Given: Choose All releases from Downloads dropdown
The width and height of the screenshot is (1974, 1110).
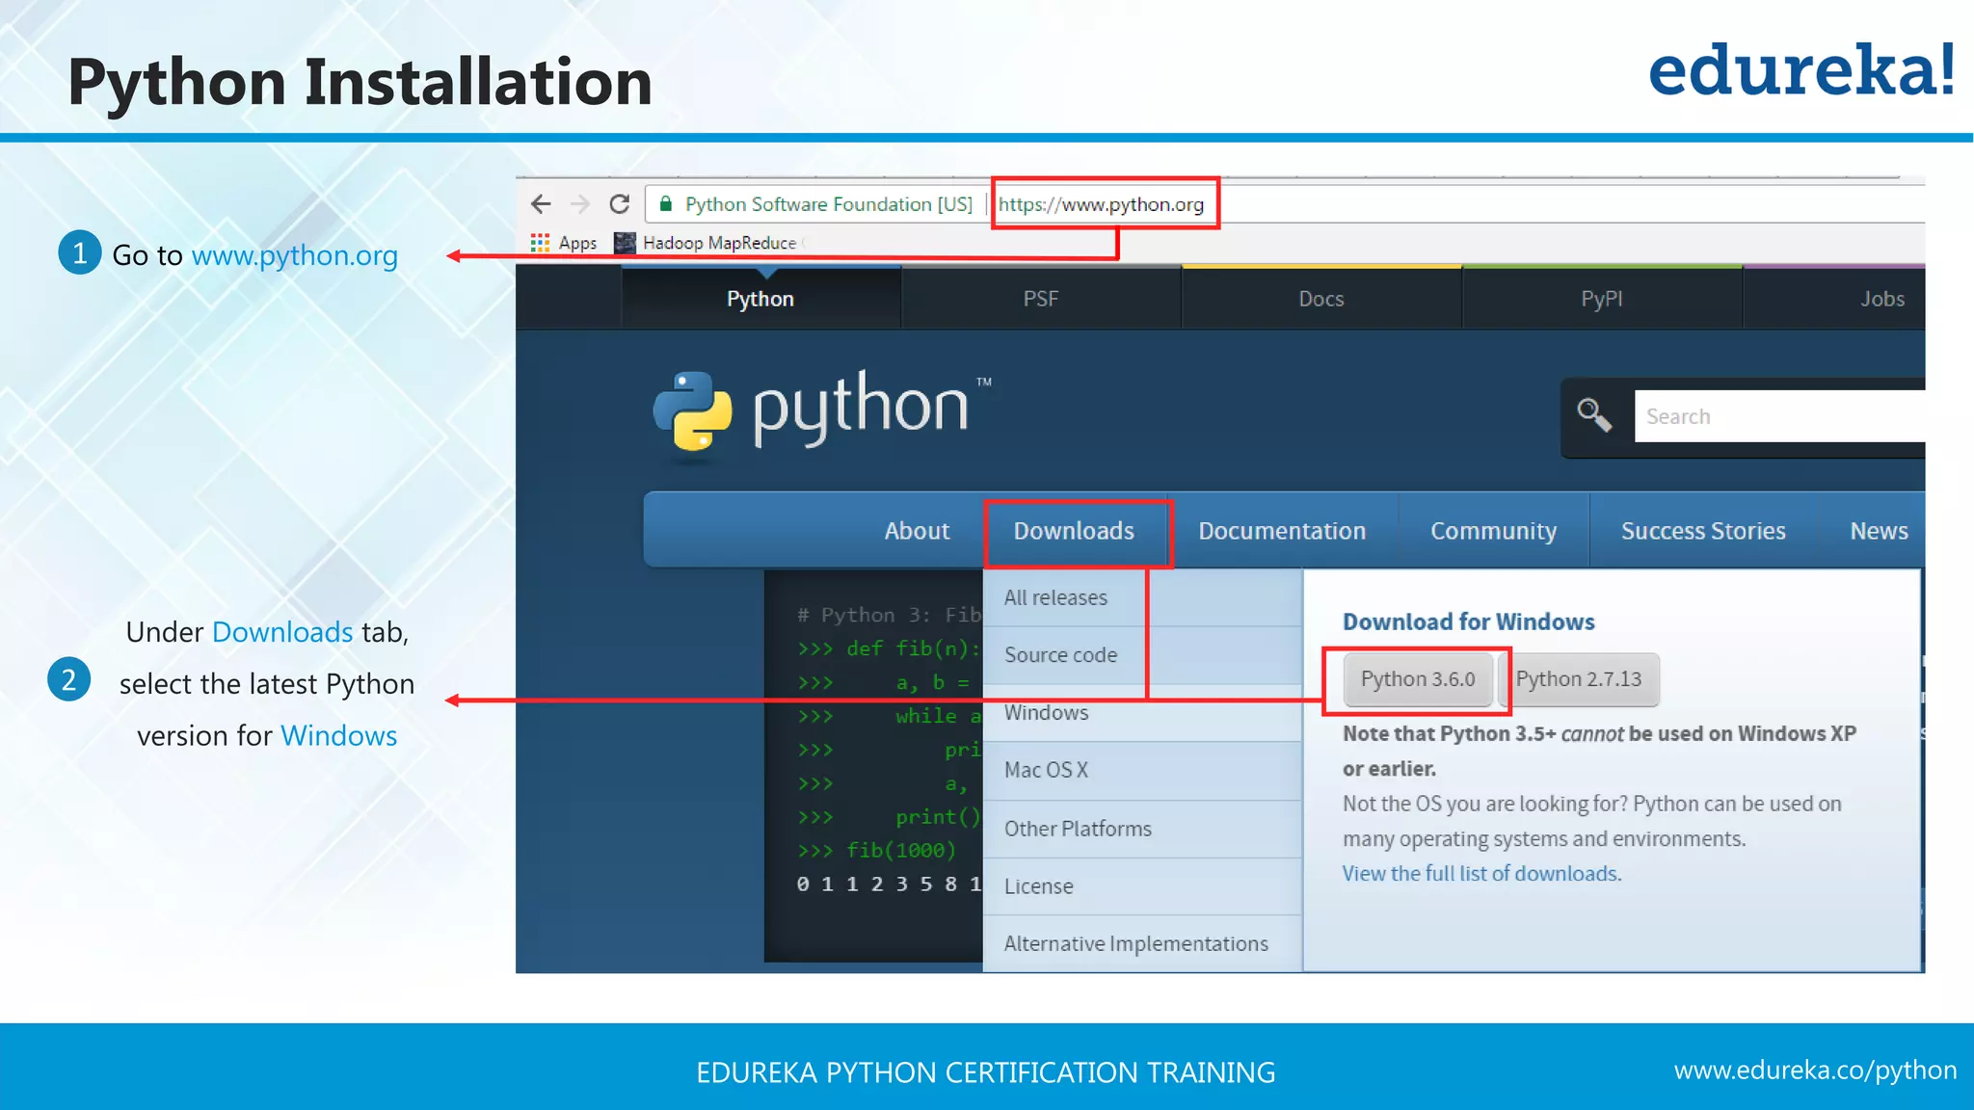Looking at the screenshot, I should [x=1142, y=597].
